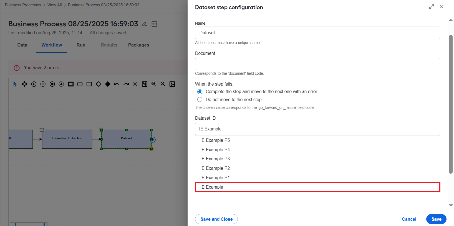Switch to the Workflow tab
Viewport: 454px width, 226px height.
[x=52, y=45]
